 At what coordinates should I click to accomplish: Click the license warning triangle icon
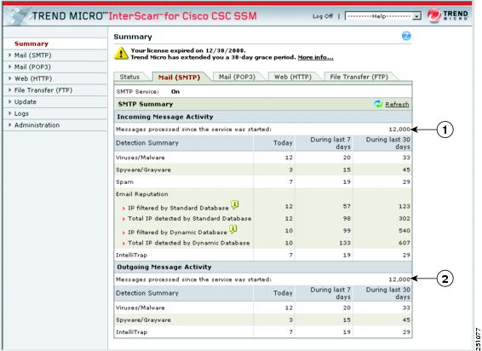pos(121,53)
